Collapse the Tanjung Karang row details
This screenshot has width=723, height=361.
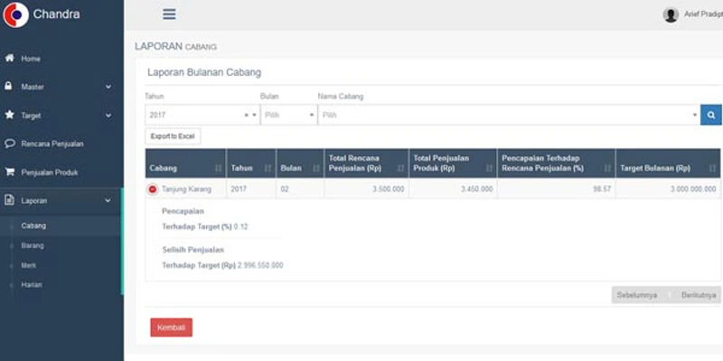pos(153,190)
